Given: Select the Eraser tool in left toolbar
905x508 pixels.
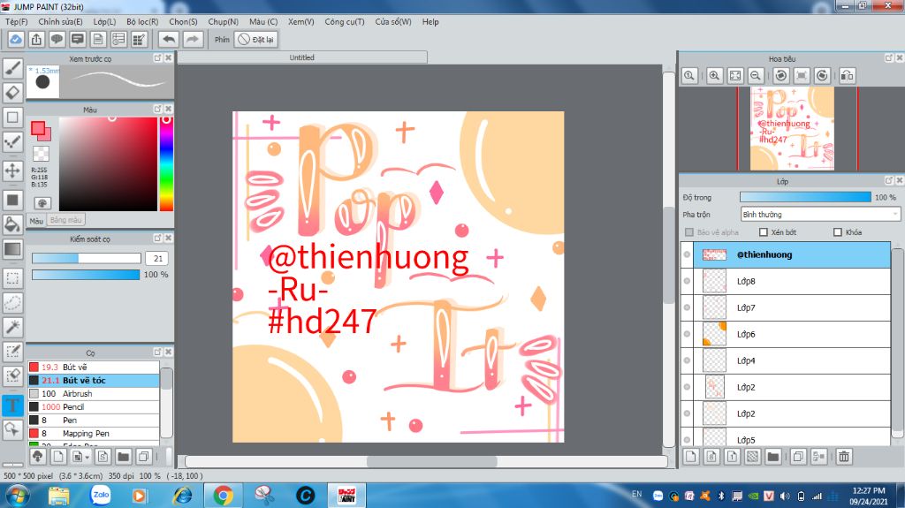Looking at the screenshot, I should [12, 93].
